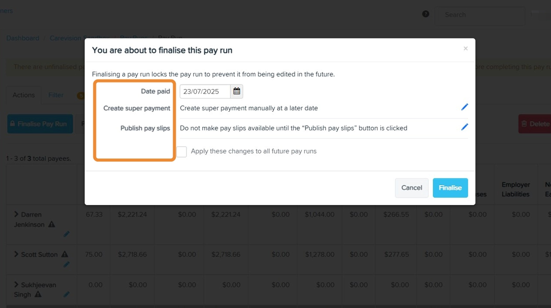Switch to the Filter tab
The height and width of the screenshot is (308, 551).
56,95
